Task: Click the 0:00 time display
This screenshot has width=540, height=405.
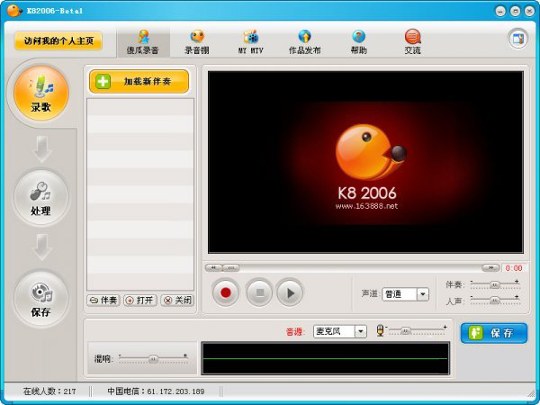Action: pos(514,268)
